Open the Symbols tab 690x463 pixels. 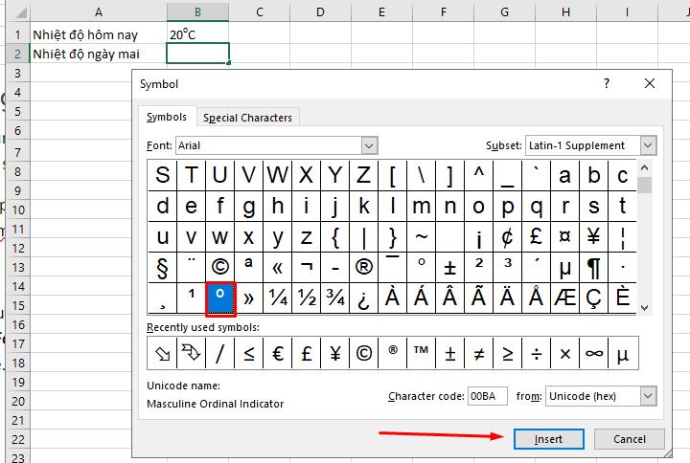coord(167,117)
